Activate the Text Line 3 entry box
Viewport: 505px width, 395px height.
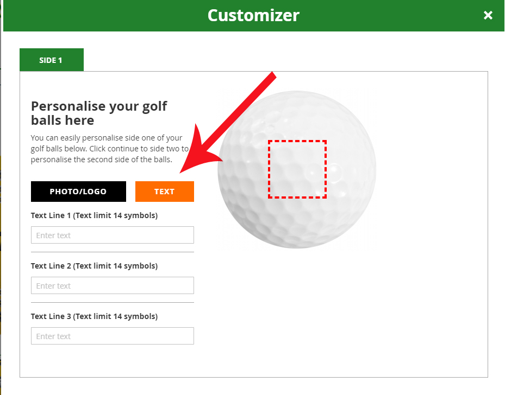click(x=112, y=336)
